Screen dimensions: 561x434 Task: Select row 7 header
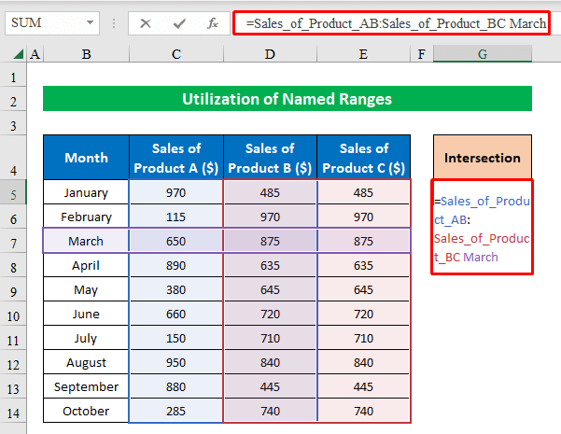[13, 241]
